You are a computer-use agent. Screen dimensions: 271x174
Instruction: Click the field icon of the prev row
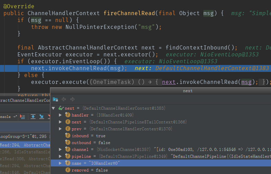click(68, 129)
